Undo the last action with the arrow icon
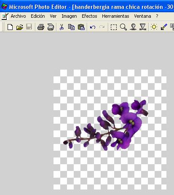The height and width of the screenshot is (195, 174). 93,27
